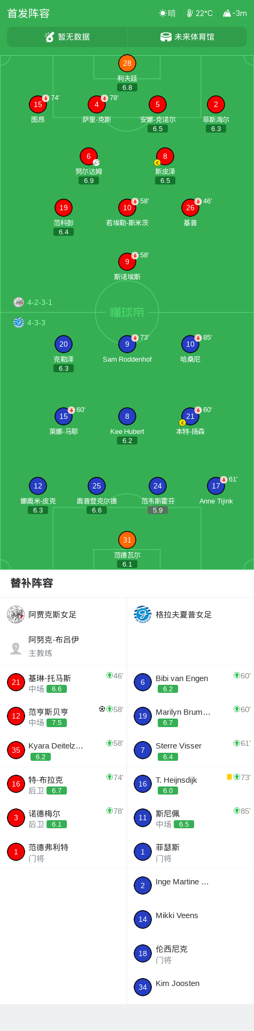Tap 4-3-3 formation label

36,323
